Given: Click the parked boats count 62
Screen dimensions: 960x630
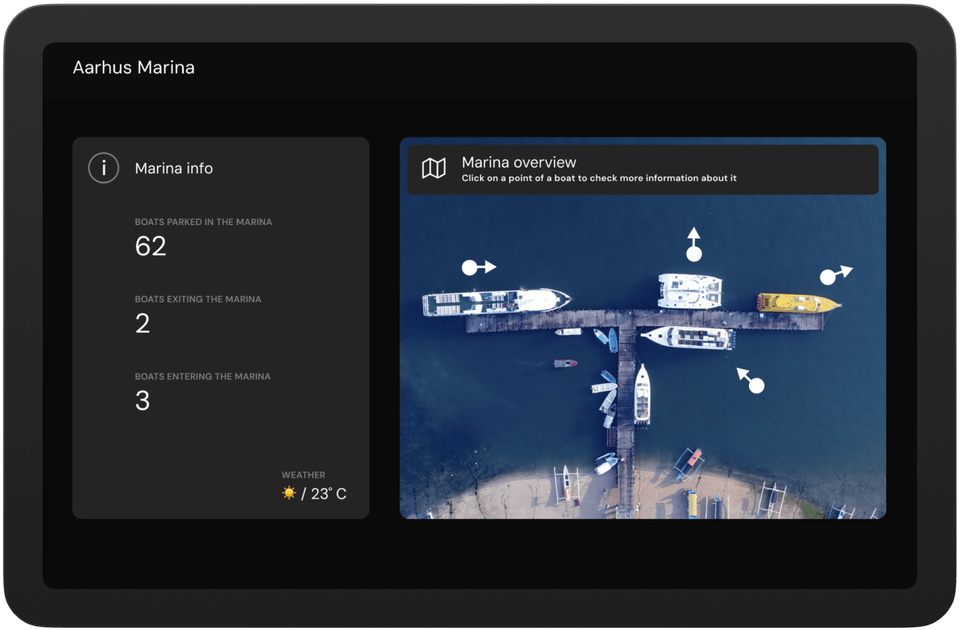Looking at the screenshot, I should [151, 246].
